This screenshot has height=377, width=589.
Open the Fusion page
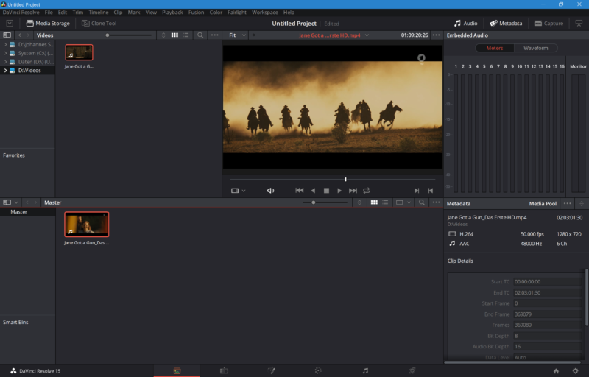pos(271,370)
